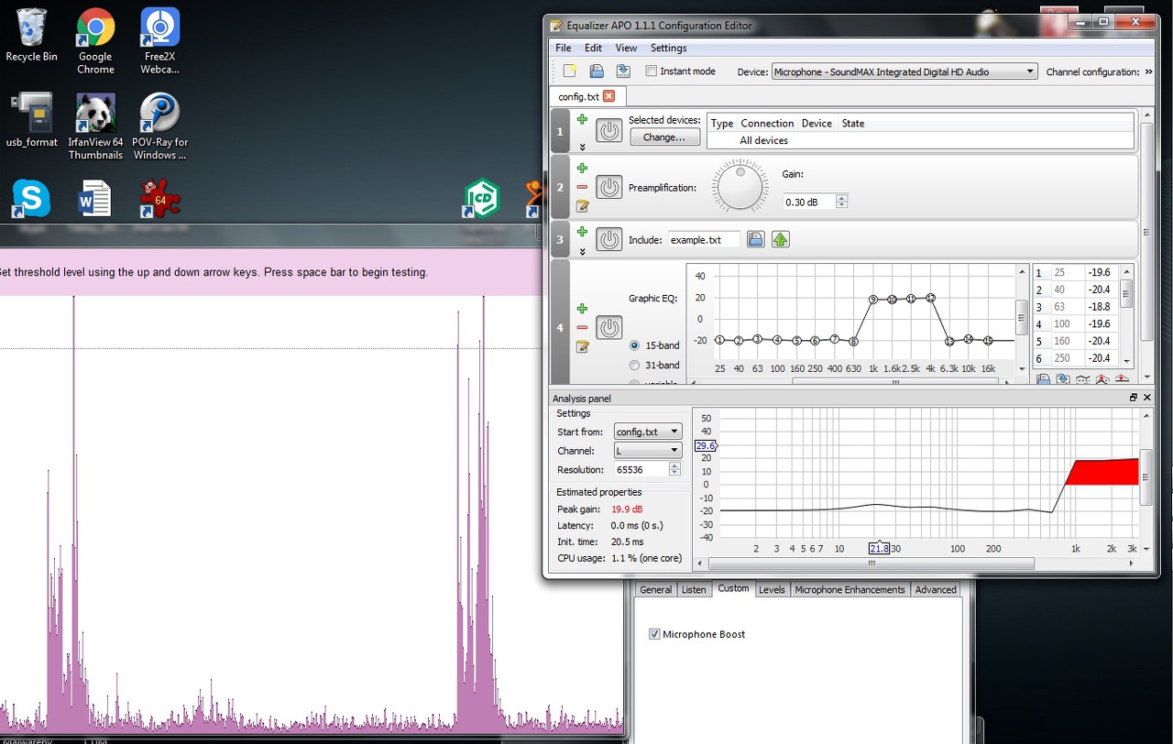Open the Channel dropdown in Analysis panel
1173x744 pixels.
pyautogui.click(x=648, y=451)
